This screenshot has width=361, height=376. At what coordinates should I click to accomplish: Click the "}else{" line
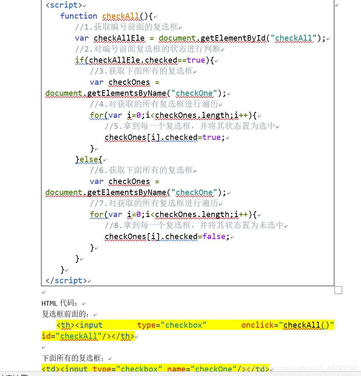(89, 159)
